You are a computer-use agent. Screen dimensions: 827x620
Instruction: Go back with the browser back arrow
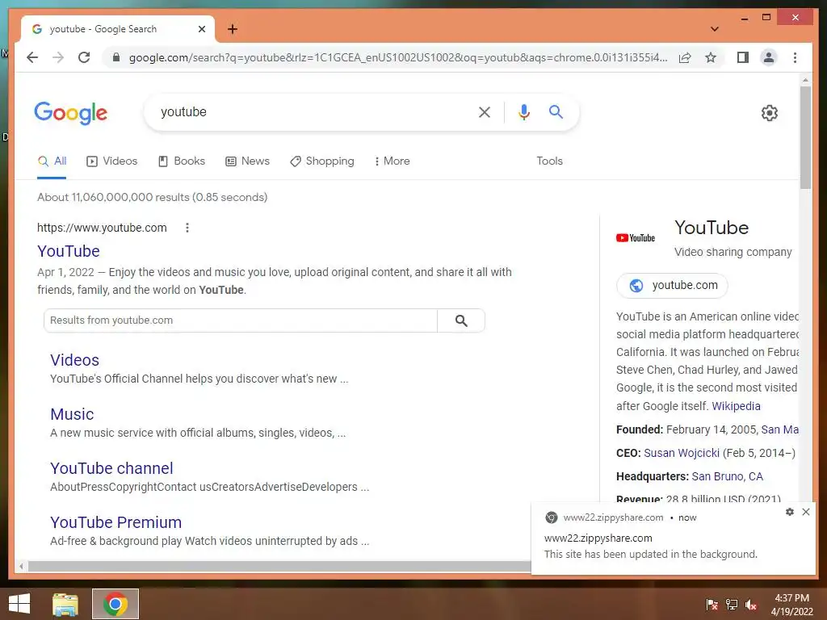tap(32, 57)
